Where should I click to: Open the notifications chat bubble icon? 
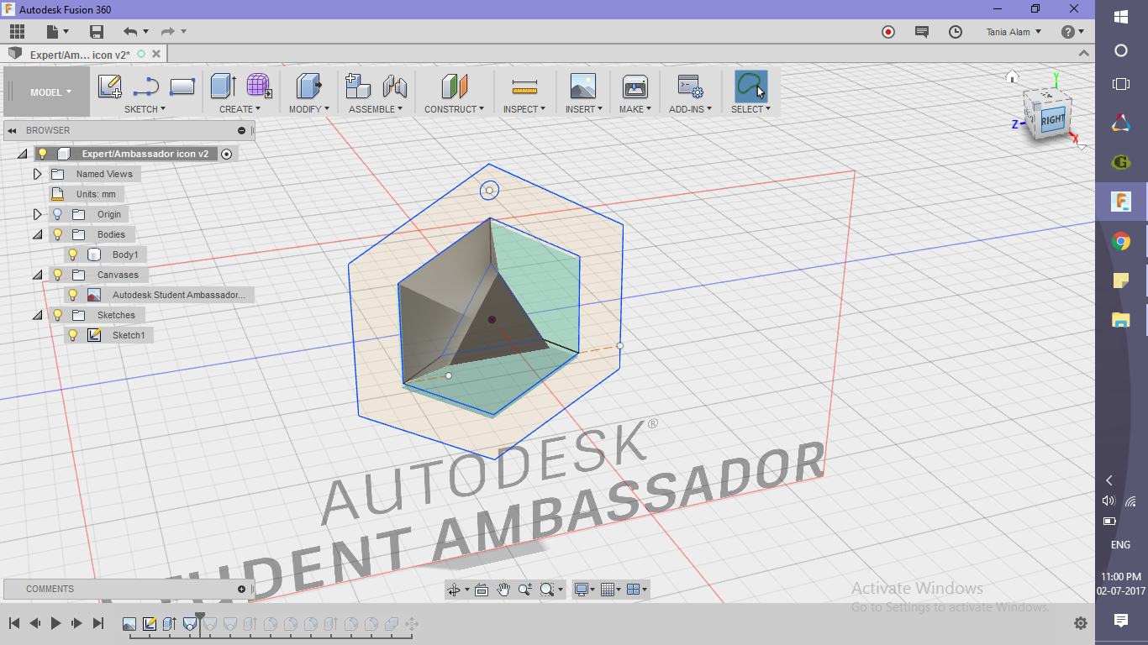922,32
